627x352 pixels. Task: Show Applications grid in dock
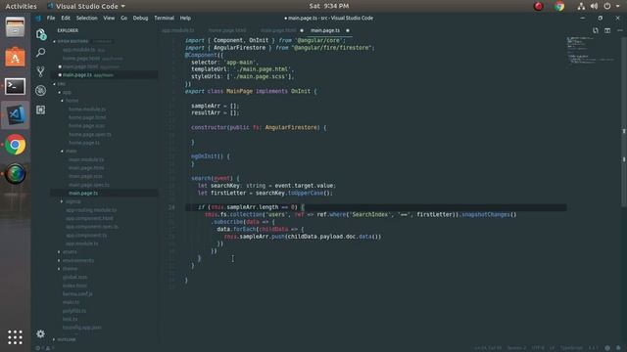point(16,337)
